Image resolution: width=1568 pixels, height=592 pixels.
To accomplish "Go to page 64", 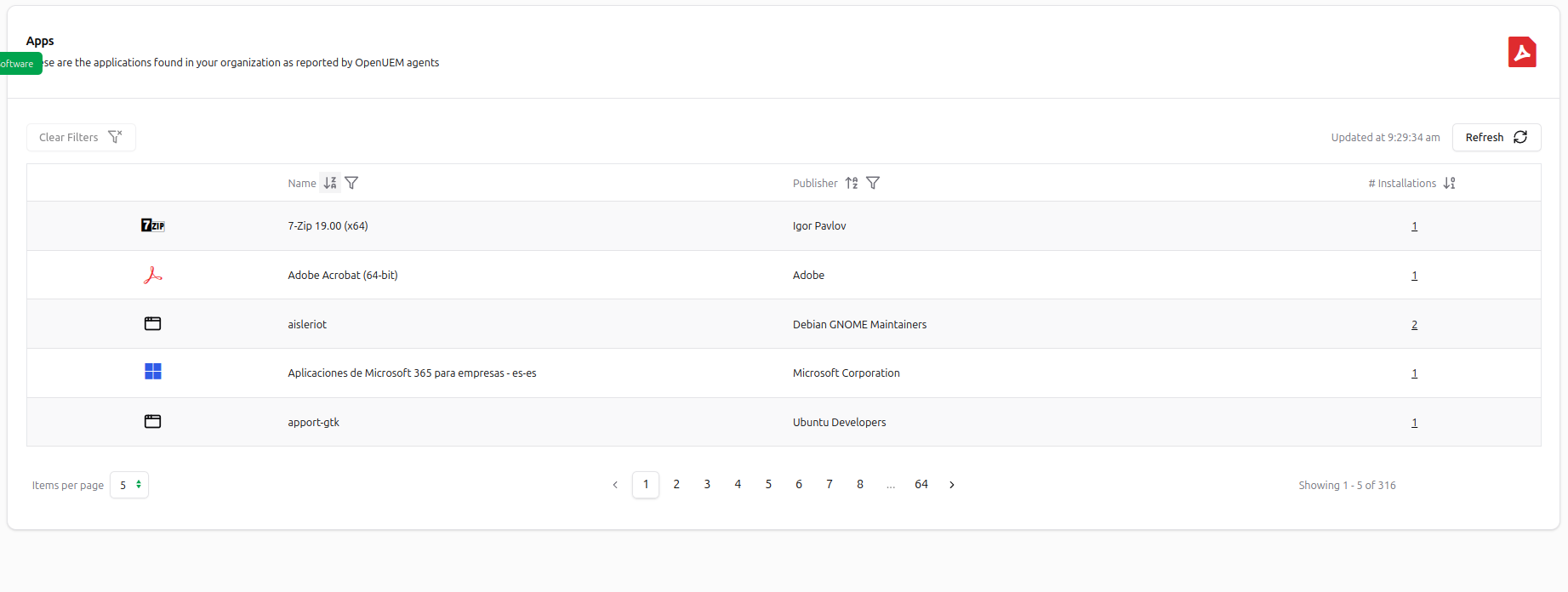I will coord(921,484).
